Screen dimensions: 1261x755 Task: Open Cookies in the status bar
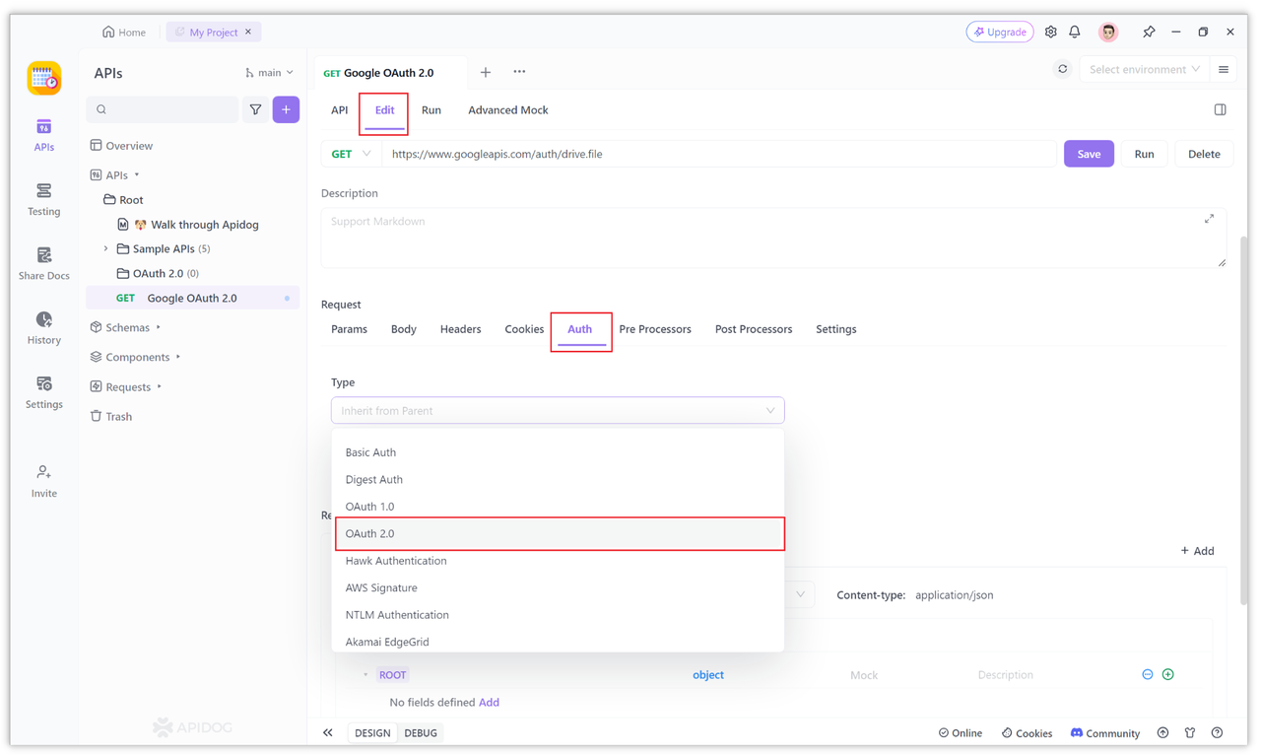click(1027, 732)
